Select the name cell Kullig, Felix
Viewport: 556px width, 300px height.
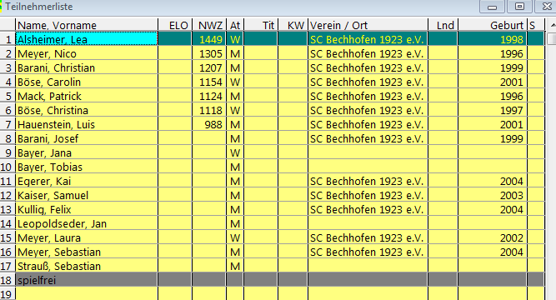(x=87, y=209)
